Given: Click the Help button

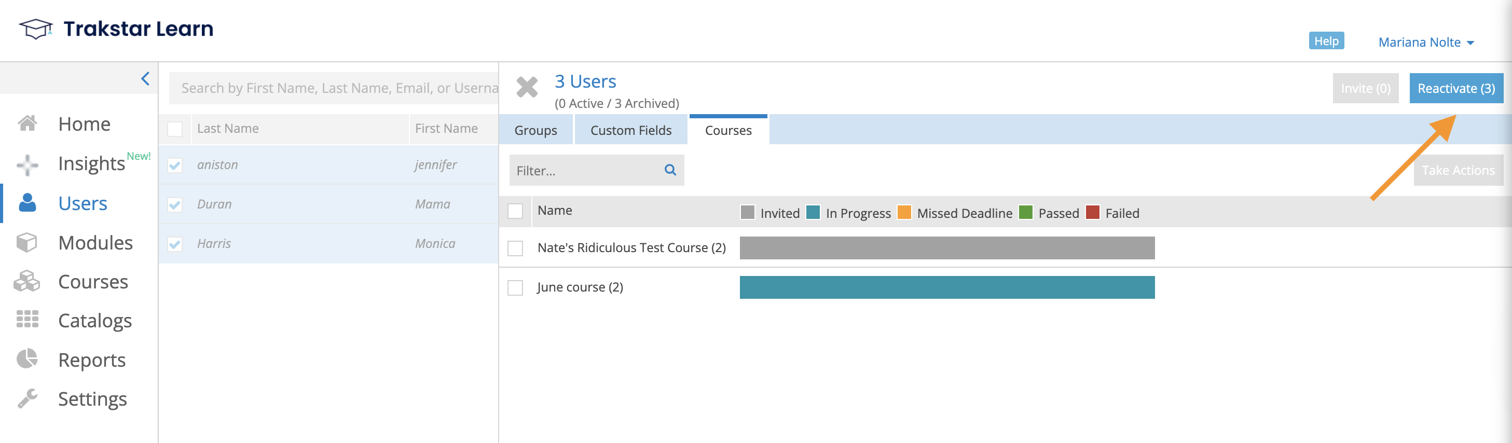Looking at the screenshot, I should click(1326, 40).
